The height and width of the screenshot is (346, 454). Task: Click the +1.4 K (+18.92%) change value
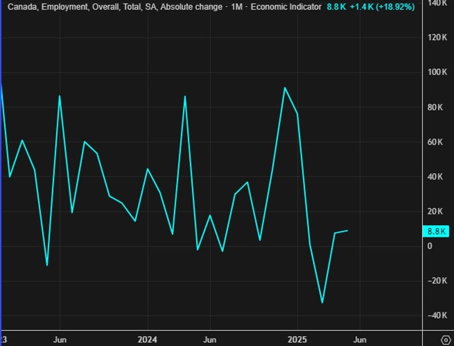click(382, 7)
